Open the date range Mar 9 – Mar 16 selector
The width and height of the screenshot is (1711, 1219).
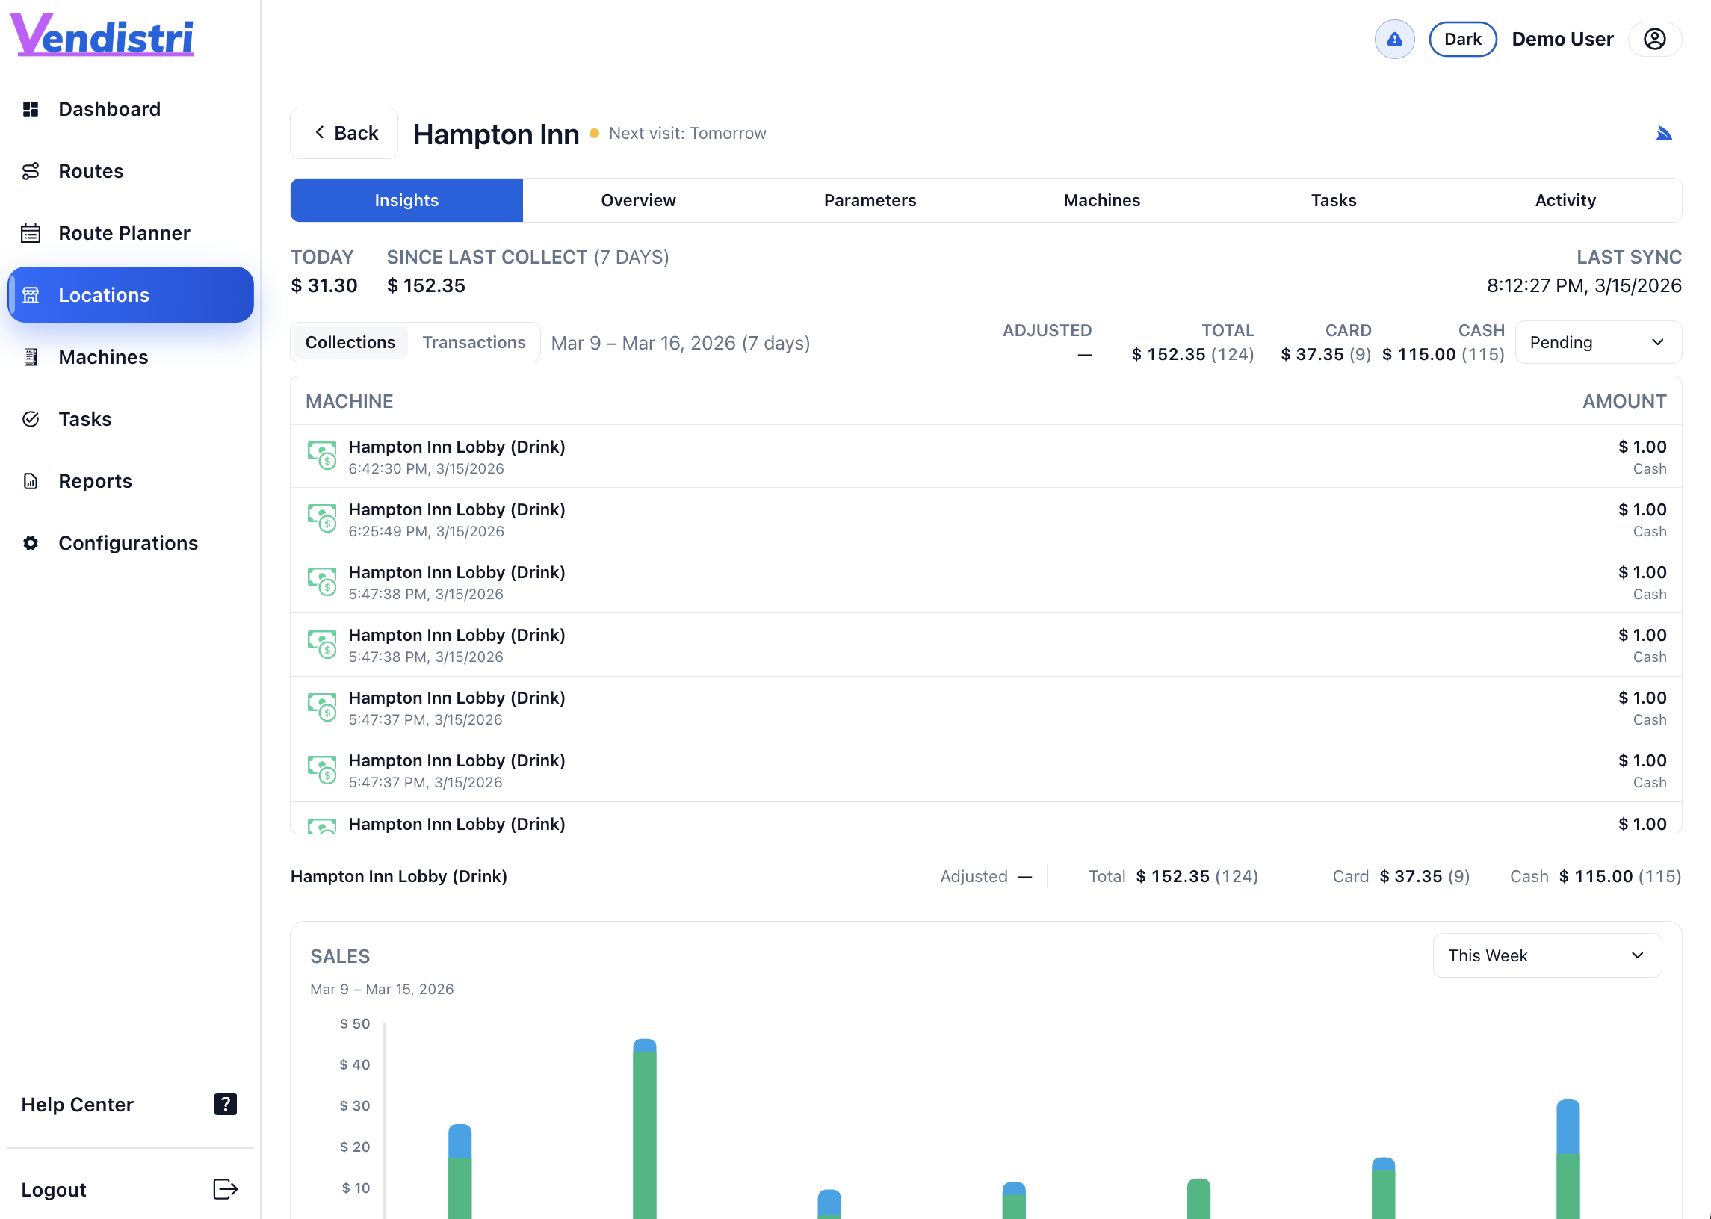click(x=679, y=342)
